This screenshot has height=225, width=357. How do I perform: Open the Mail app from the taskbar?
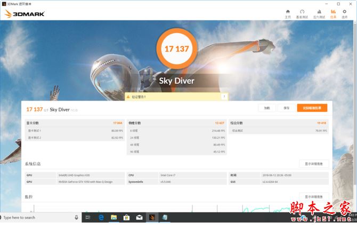(x=140, y=218)
